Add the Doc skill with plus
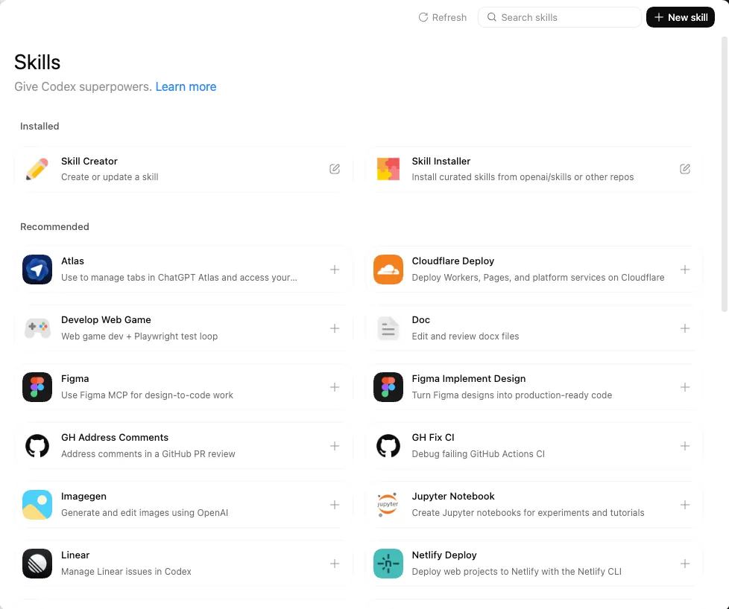Image resolution: width=729 pixels, height=609 pixels. [x=685, y=328]
